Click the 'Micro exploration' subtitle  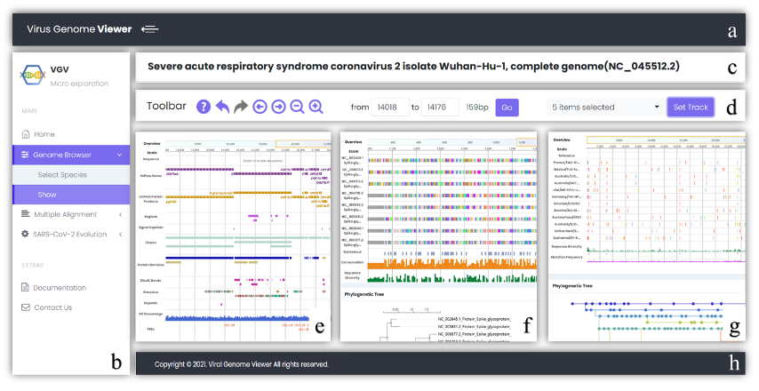tap(79, 84)
